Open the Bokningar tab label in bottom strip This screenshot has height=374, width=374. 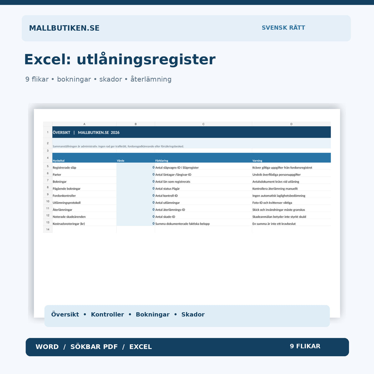pyautogui.click(x=153, y=314)
